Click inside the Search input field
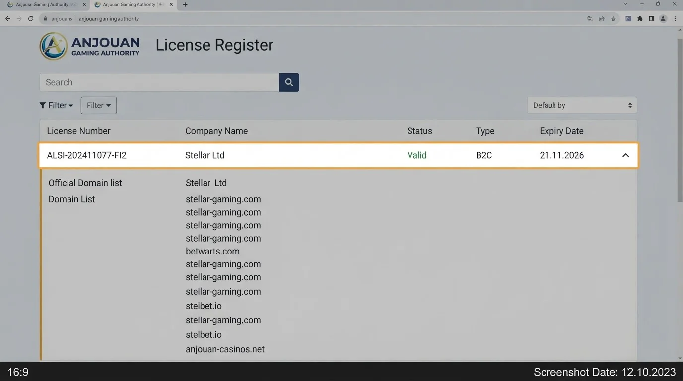This screenshot has width=683, height=381. pyautogui.click(x=159, y=82)
